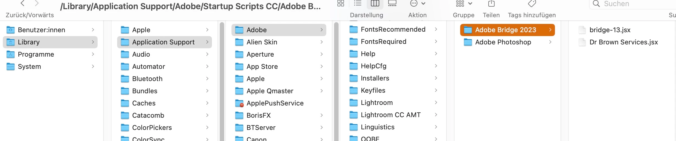Open the BTServer folder
Viewport: 676px width, 141px height.
279,127
